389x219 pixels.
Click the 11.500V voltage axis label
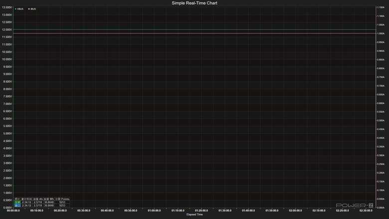pyautogui.click(x=7, y=37)
